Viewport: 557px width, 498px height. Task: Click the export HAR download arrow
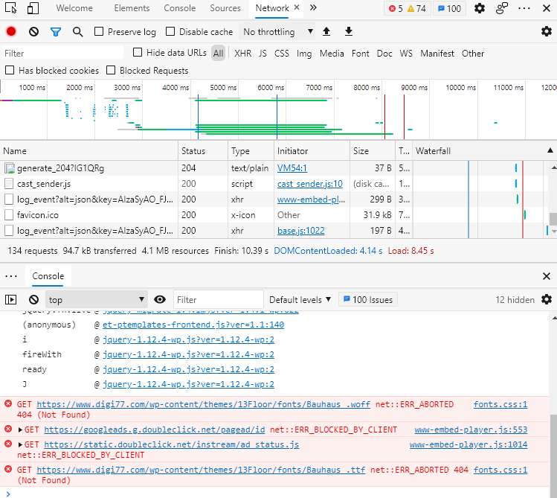[x=348, y=32]
